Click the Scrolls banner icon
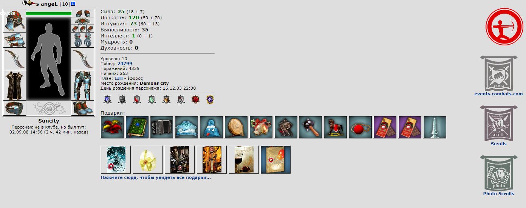Image resolution: width=526 pixels, height=208 pixels. (x=498, y=123)
